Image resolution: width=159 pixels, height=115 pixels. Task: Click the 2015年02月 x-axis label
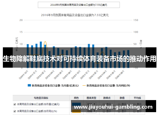(41, 75)
